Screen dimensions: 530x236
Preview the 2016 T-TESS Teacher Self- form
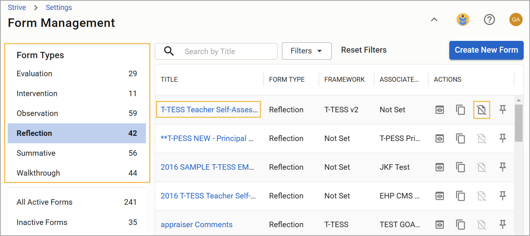coord(439,196)
